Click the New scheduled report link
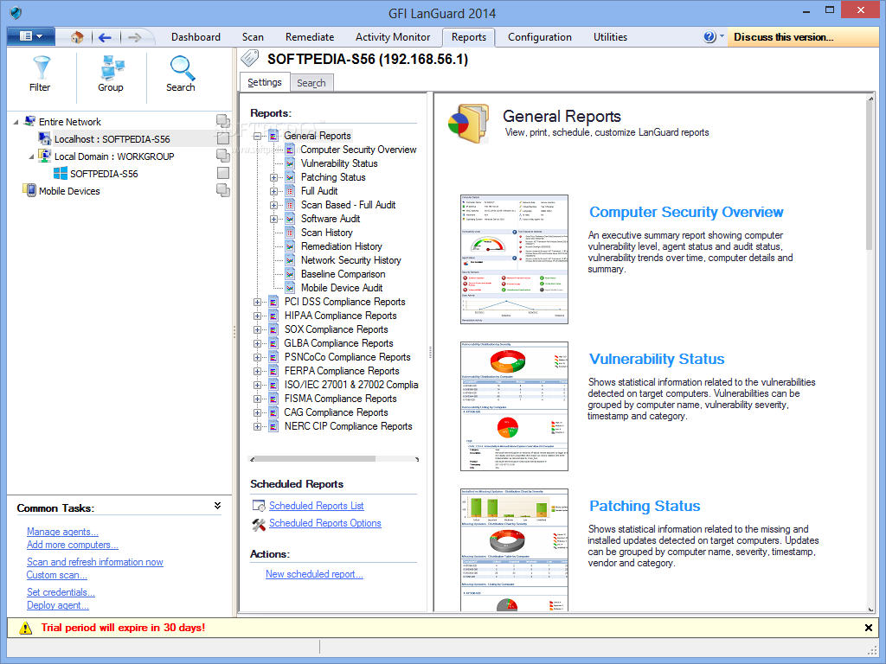 (314, 574)
